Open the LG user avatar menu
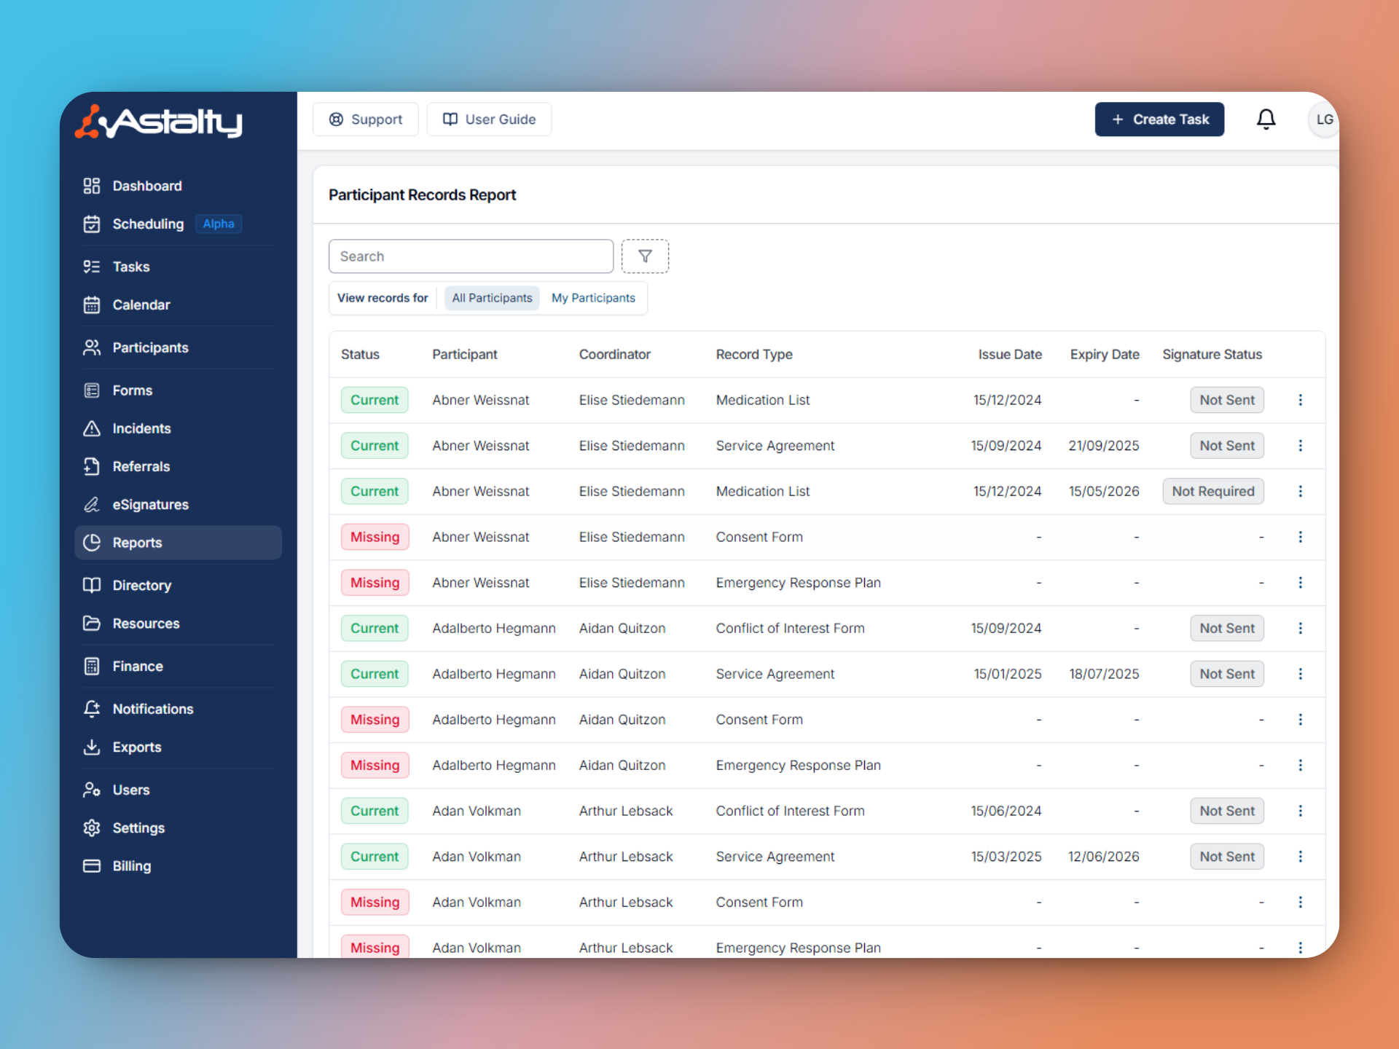Image resolution: width=1399 pixels, height=1049 pixels. point(1323,119)
